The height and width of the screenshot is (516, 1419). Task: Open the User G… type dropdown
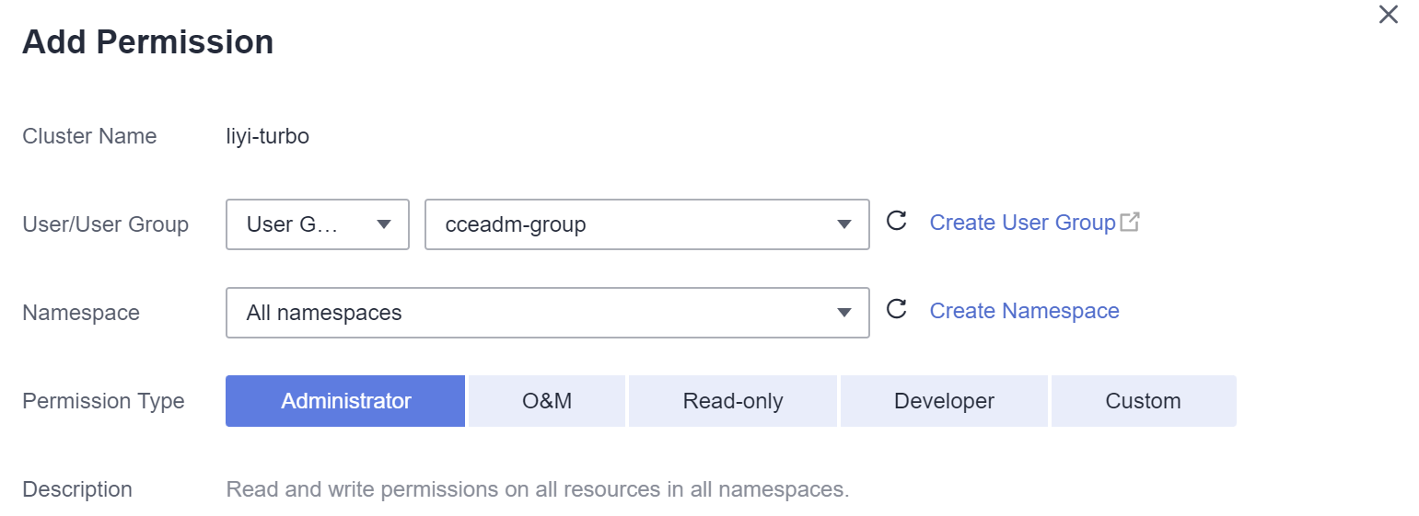pos(318,224)
